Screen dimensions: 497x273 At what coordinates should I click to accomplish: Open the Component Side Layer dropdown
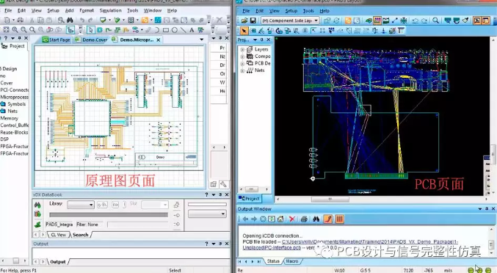(316, 21)
